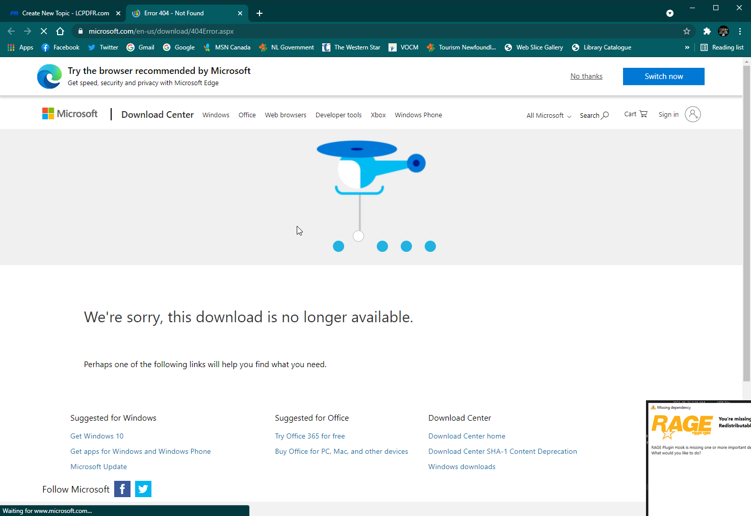Expand the All Microsoft dropdown
This screenshot has height=516, width=751.
click(x=549, y=116)
